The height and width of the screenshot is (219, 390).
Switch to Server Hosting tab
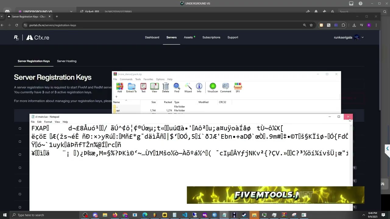(67, 61)
